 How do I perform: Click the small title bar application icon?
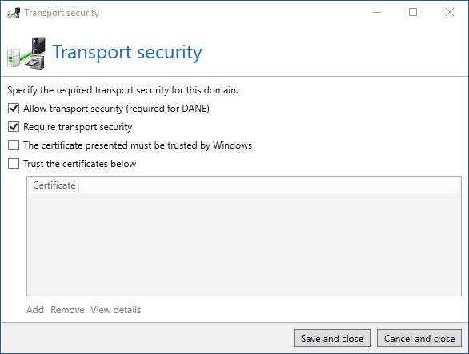[14, 13]
